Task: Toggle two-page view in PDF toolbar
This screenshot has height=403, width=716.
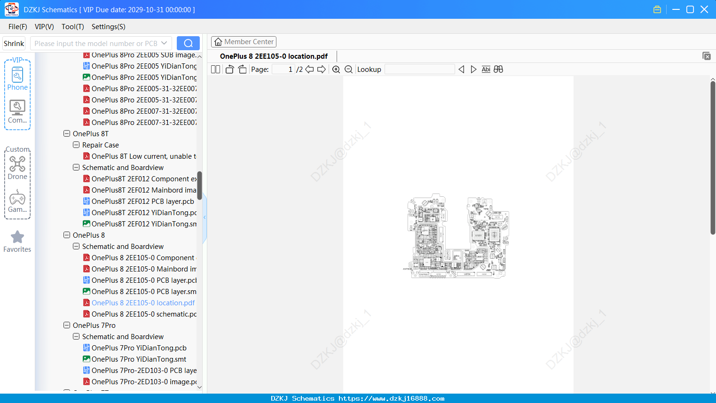Action: [x=215, y=69]
